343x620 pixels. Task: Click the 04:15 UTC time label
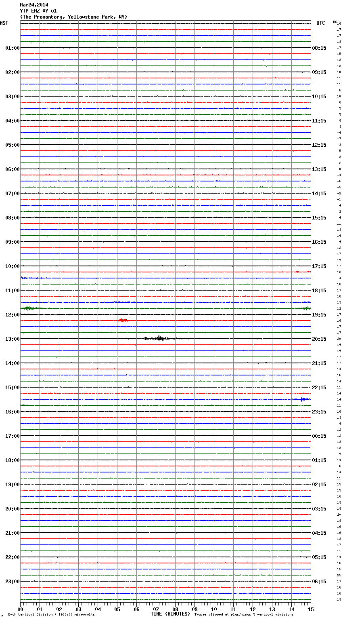pos(319,533)
